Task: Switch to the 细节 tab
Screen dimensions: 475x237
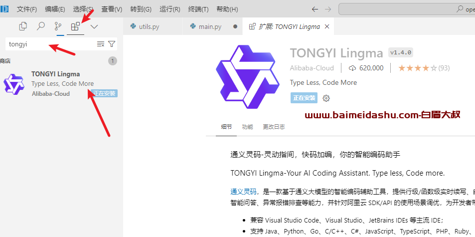Action: [x=226, y=127]
